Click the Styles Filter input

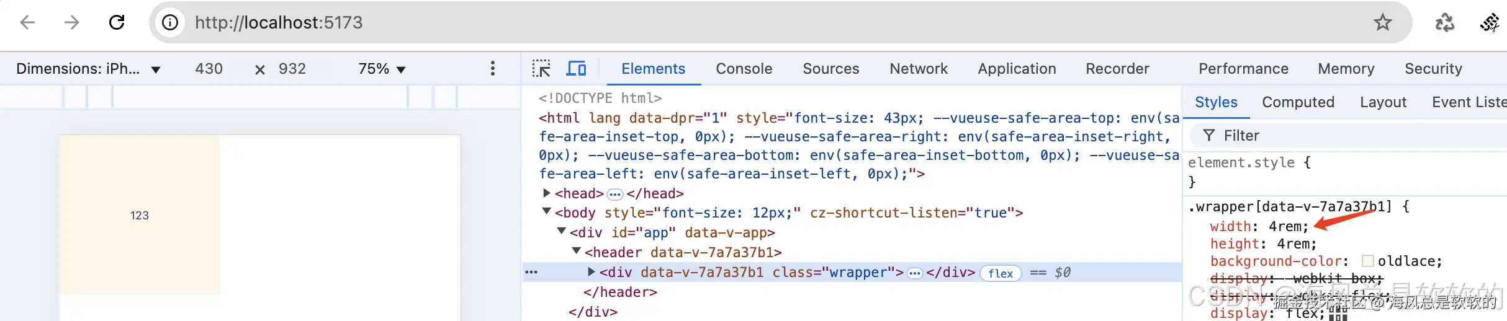pyautogui.click(x=1348, y=135)
